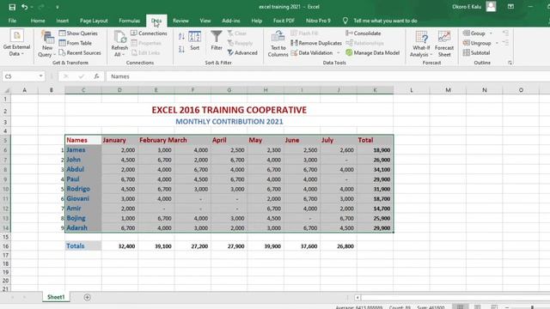Open Data Validation
The width and height of the screenshot is (550, 309).
point(312,53)
